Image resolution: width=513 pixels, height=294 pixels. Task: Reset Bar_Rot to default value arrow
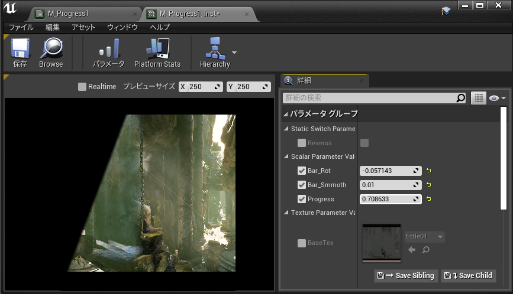[428, 171]
